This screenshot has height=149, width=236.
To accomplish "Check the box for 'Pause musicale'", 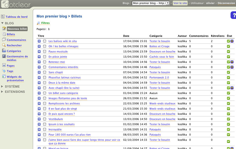I will [45, 52].
